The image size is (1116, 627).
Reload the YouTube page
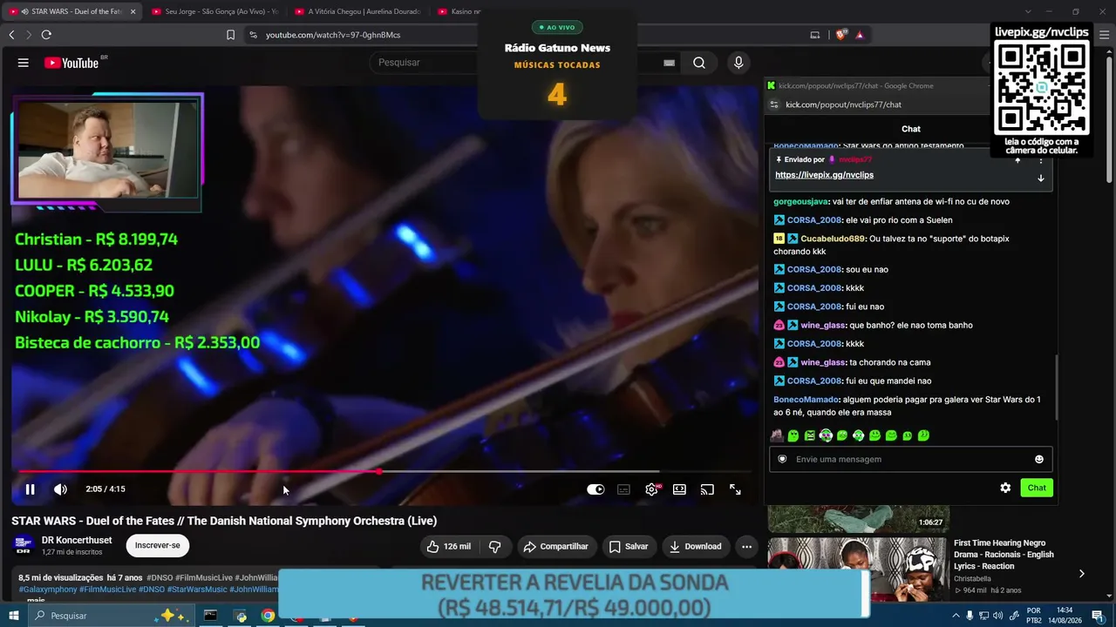tap(46, 35)
